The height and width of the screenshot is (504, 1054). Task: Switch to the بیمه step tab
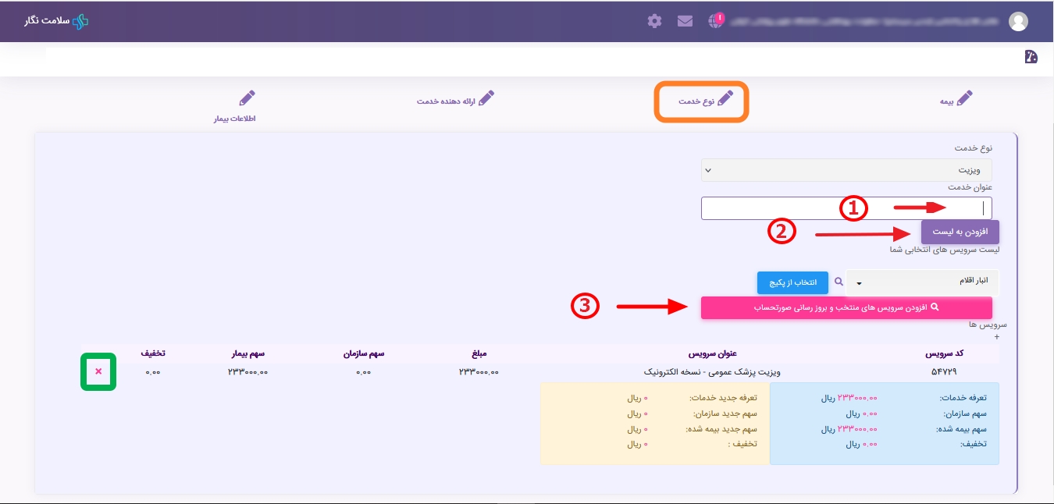pos(956,100)
